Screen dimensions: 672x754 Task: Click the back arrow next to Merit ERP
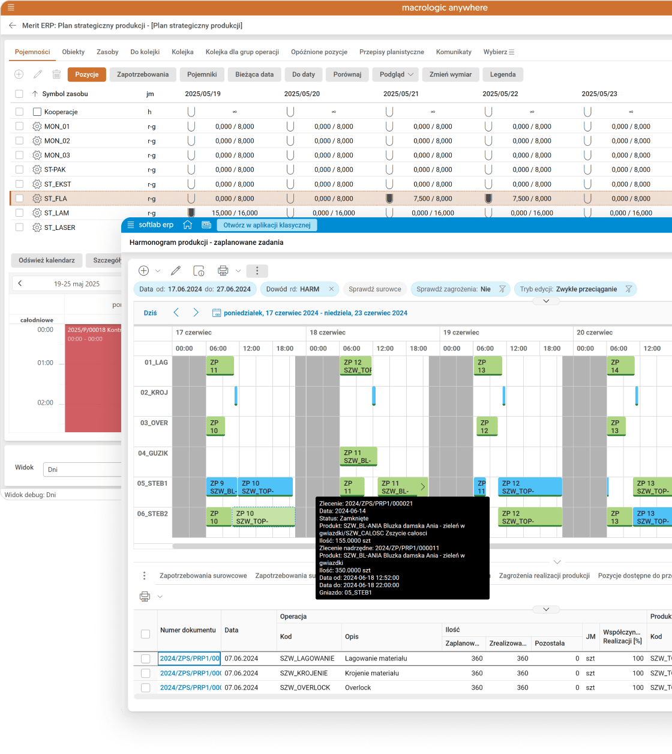click(x=13, y=26)
